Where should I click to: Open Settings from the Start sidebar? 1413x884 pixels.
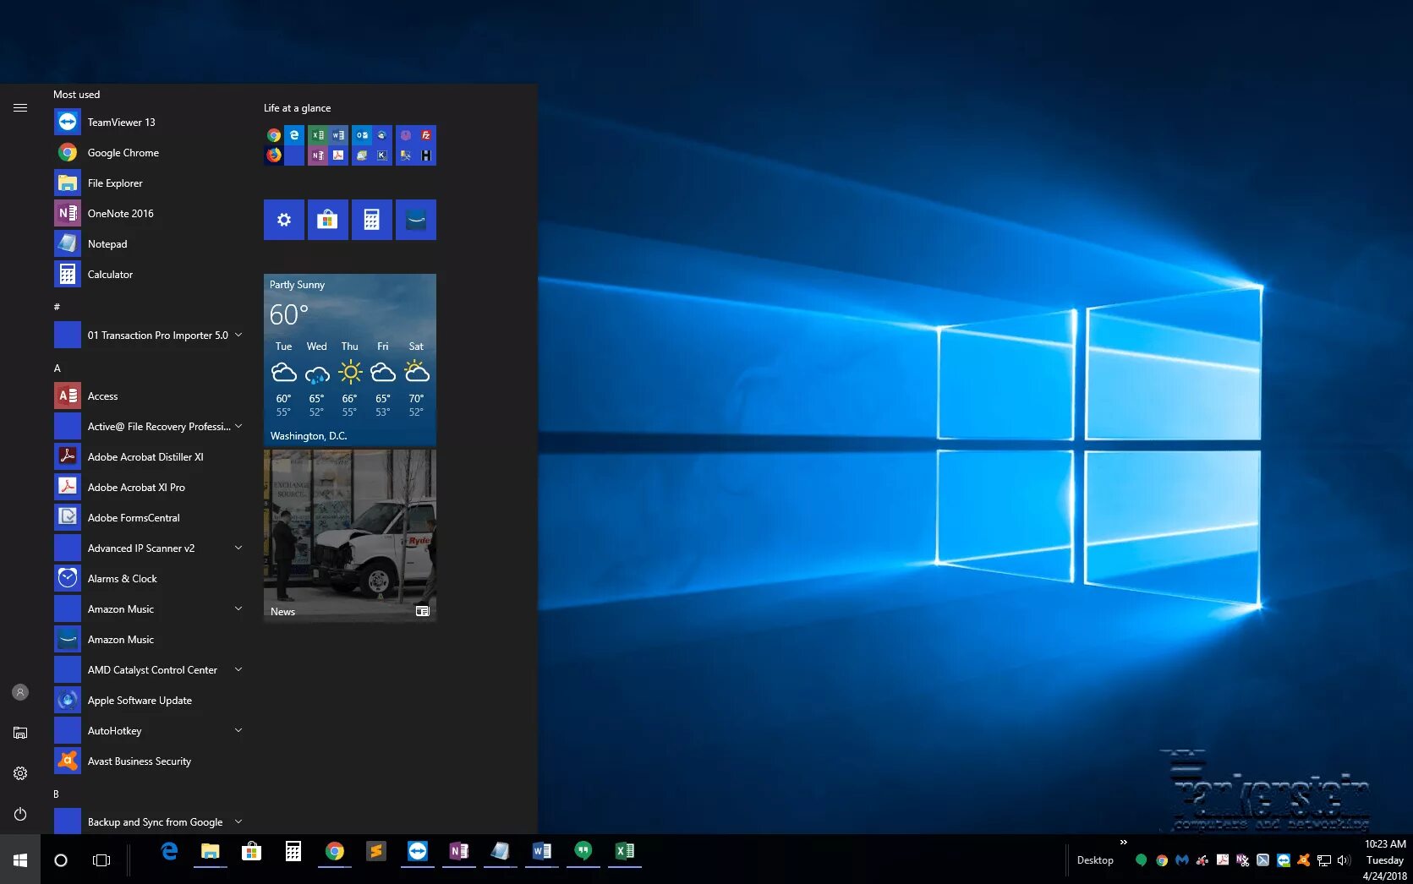(x=20, y=773)
